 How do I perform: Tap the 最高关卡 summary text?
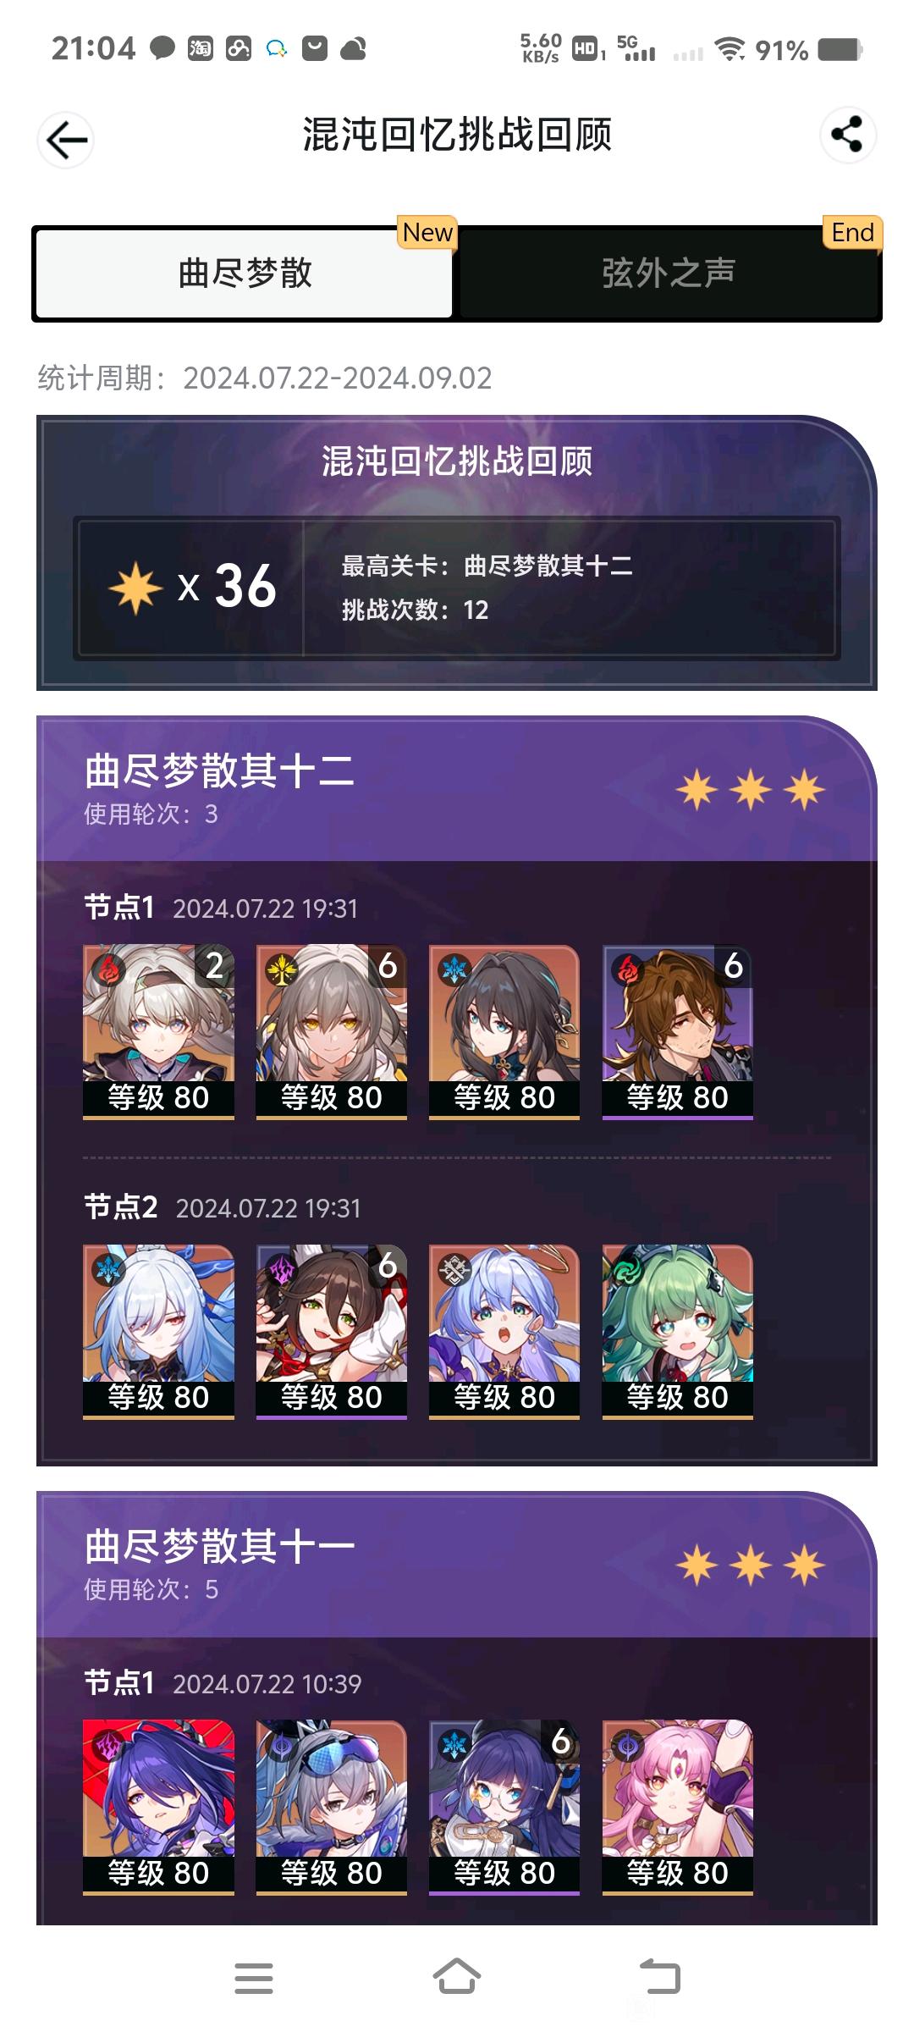[487, 566]
